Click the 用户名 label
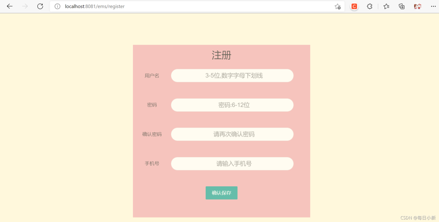 [152, 76]
